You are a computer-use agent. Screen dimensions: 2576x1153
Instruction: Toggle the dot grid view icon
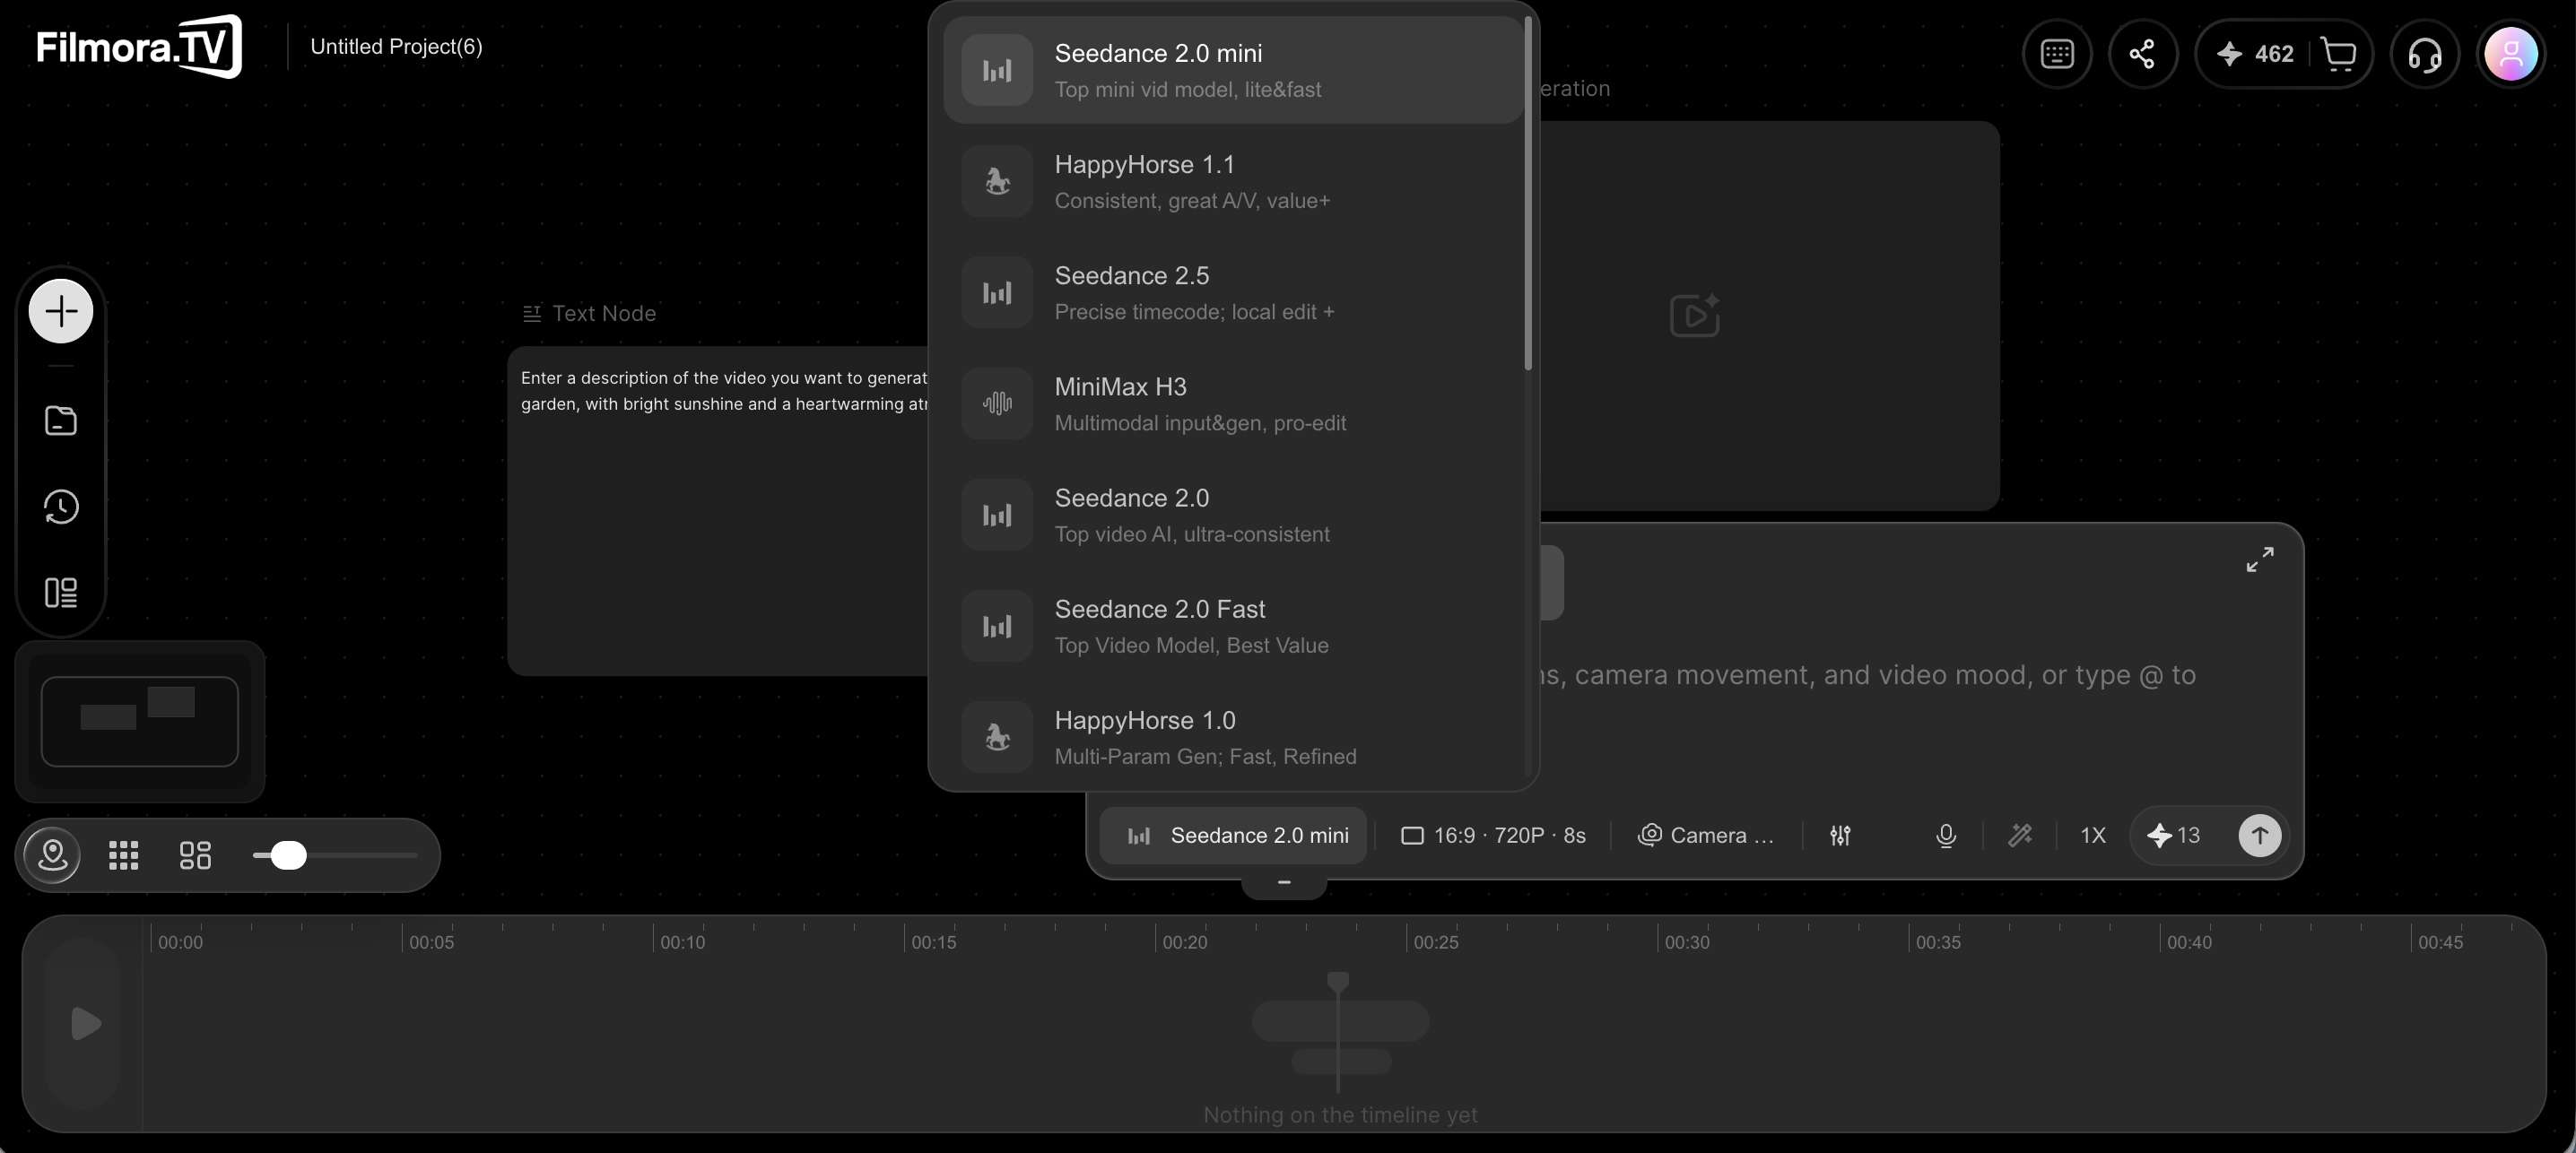(x=123, y=856)
